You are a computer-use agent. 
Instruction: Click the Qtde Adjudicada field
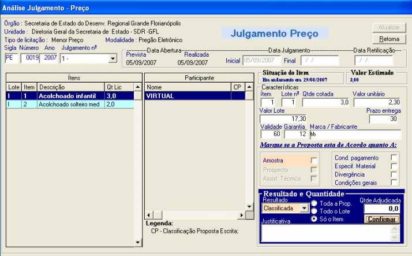[x=382, y=209]
